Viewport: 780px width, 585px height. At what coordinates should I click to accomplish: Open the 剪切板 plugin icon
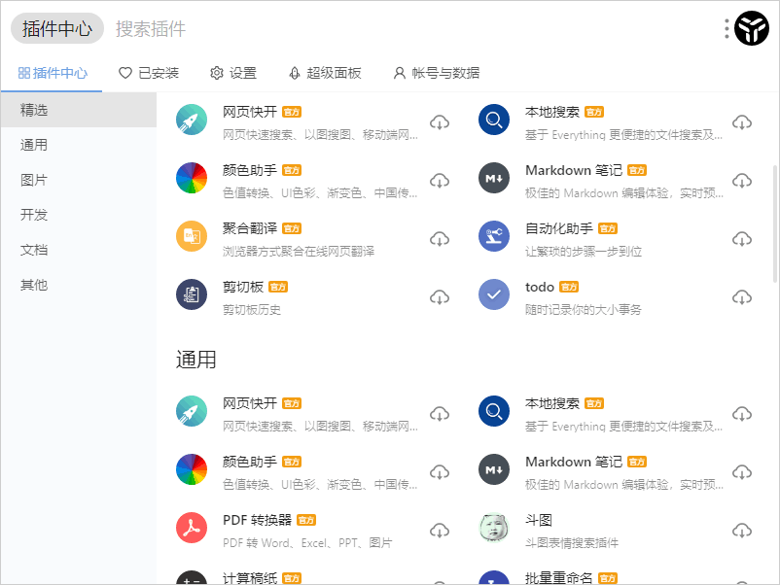pyautogui.click(x=192, y=295)
